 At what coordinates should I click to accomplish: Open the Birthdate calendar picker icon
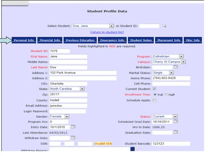(176, 67)
